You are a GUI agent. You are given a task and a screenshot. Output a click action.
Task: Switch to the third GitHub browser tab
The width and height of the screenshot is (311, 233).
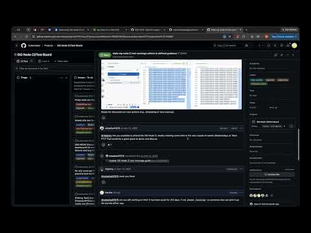148,30
